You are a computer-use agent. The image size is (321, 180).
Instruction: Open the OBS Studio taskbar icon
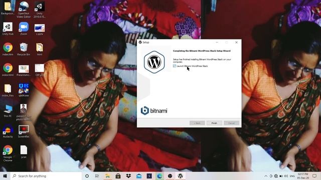pyautogui.click(x=170, y=176)
